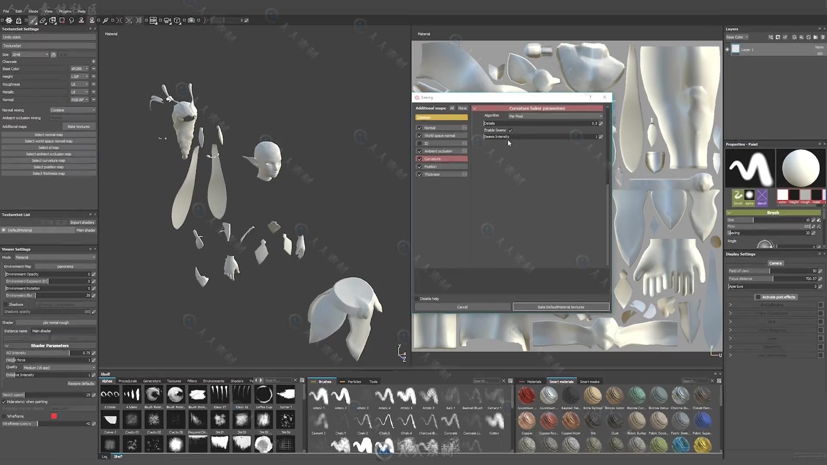Click Restore defaults button
The width and height of the screenshot is (827, 465).
click(x=81, y=384)
